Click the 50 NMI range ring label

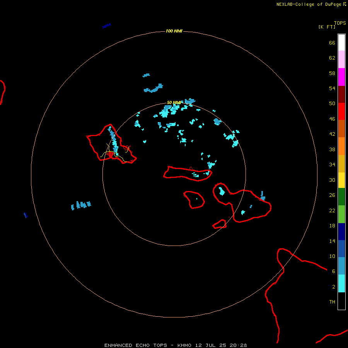174,102
